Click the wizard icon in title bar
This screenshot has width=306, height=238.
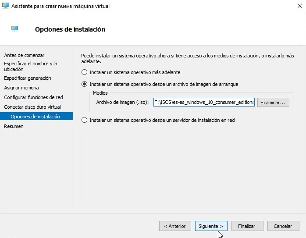pyautogui.click(x=6, y=6)
